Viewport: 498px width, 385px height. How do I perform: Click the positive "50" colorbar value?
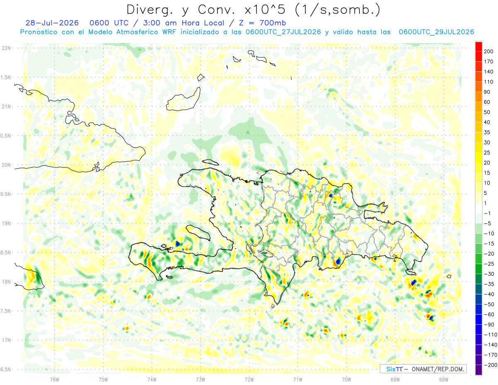click(x=487, y=112)
